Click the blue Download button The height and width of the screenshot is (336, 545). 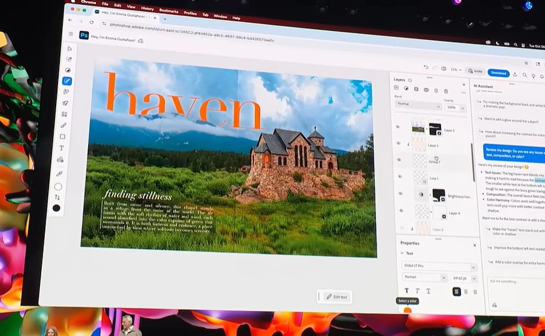[x=498, y=73]
